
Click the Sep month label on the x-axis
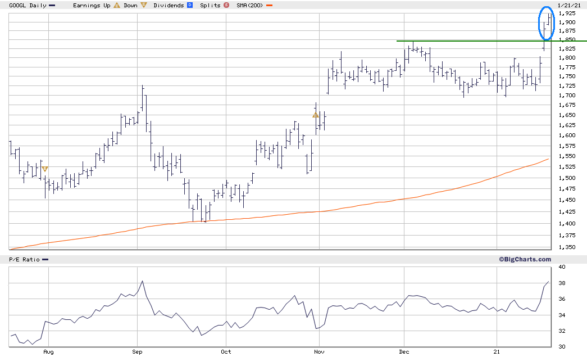pyautogui.click(x=138, y=352)
